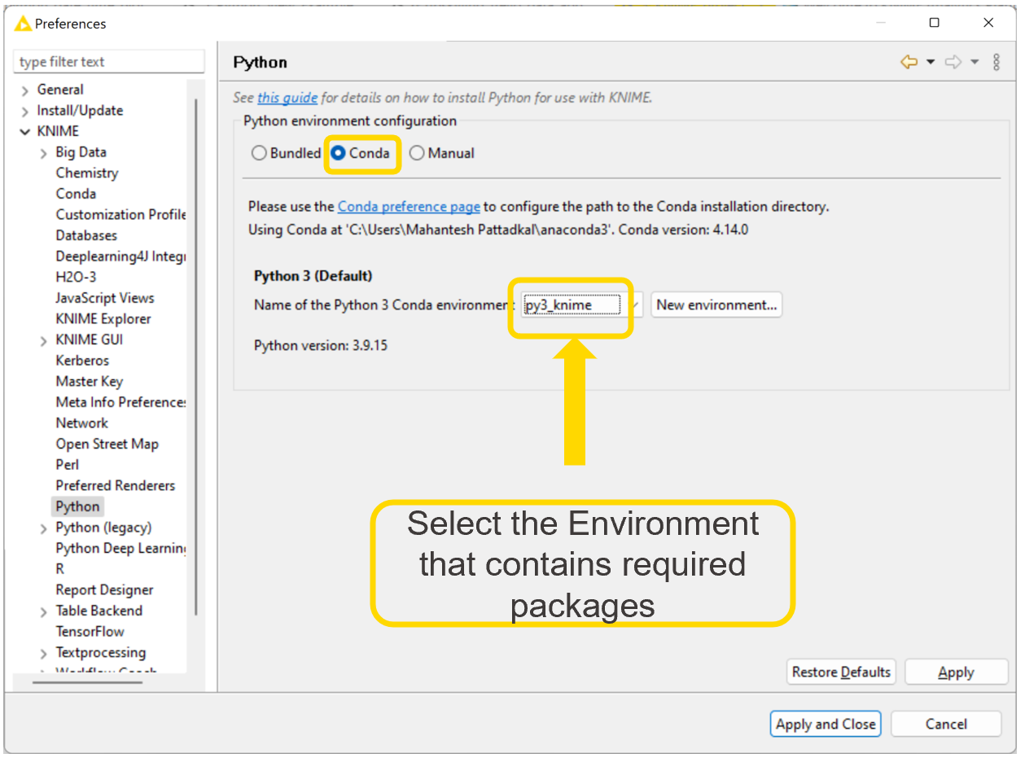Expand the Install/Update tree node
The width and height of the screenshot is (1025, 758).
pyautogui.click(x=25, y=112)
